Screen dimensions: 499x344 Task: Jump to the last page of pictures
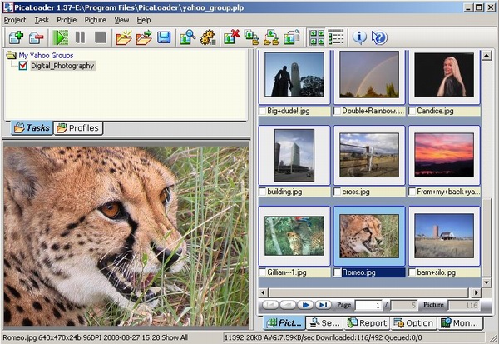pyautogui.click(x=324, y=305)
